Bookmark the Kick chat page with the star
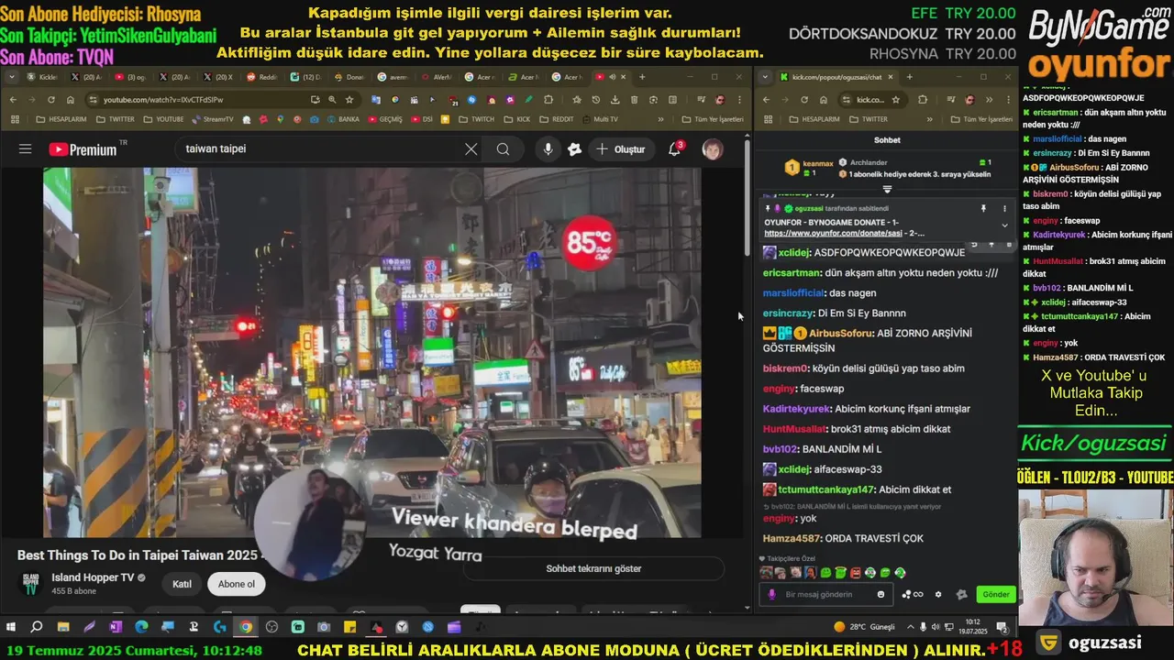 click(x=896, y=99)
